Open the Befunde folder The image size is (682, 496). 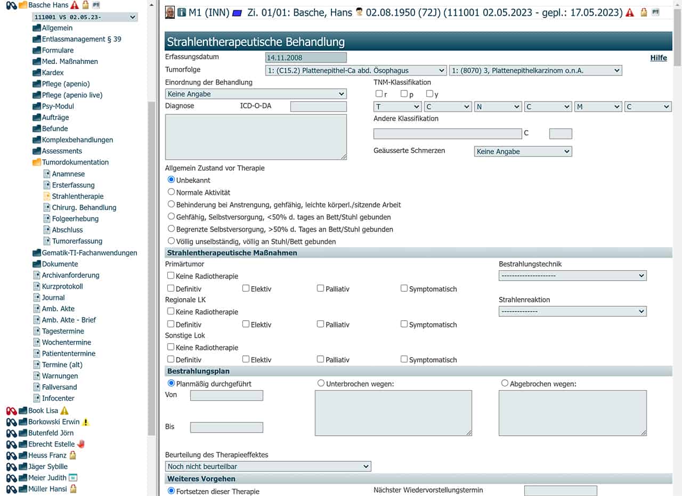coord(55,128)
